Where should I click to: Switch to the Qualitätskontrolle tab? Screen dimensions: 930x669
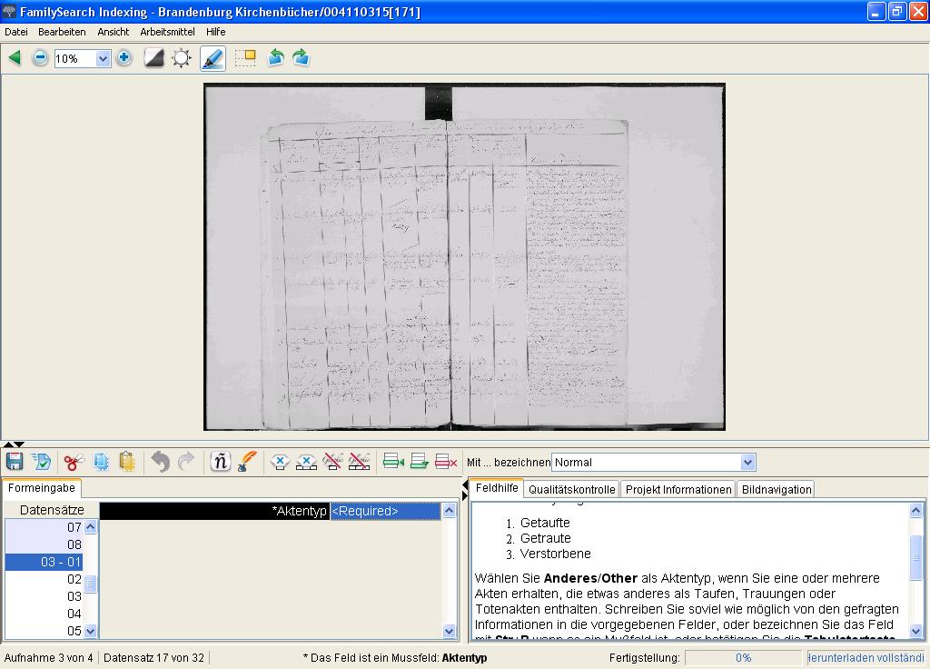(x=572, y=489)
